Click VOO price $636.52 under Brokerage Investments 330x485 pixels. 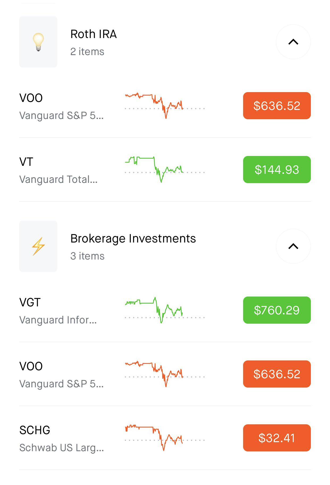click(x=277, y=374)
